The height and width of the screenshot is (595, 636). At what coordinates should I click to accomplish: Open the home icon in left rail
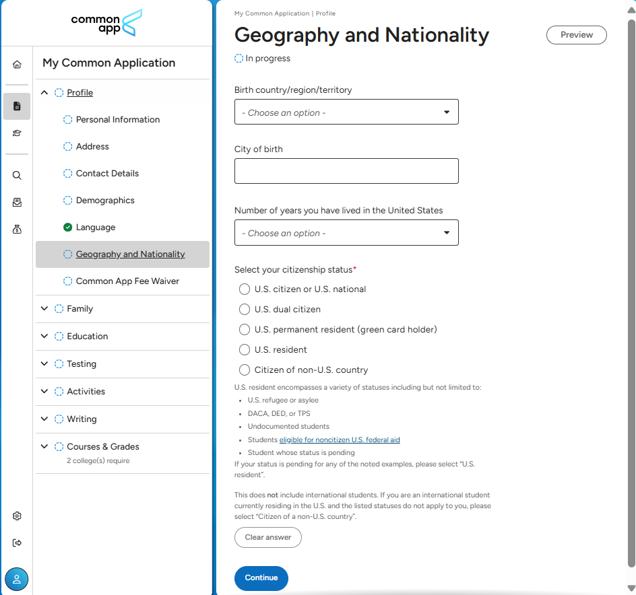tap(17, 65)
